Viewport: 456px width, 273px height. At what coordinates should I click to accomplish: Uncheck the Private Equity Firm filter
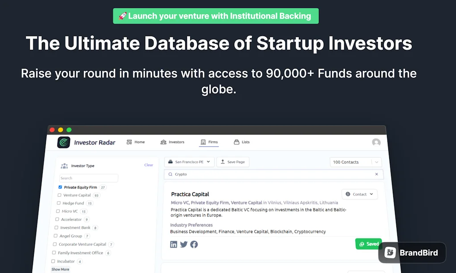click(60, 187)
